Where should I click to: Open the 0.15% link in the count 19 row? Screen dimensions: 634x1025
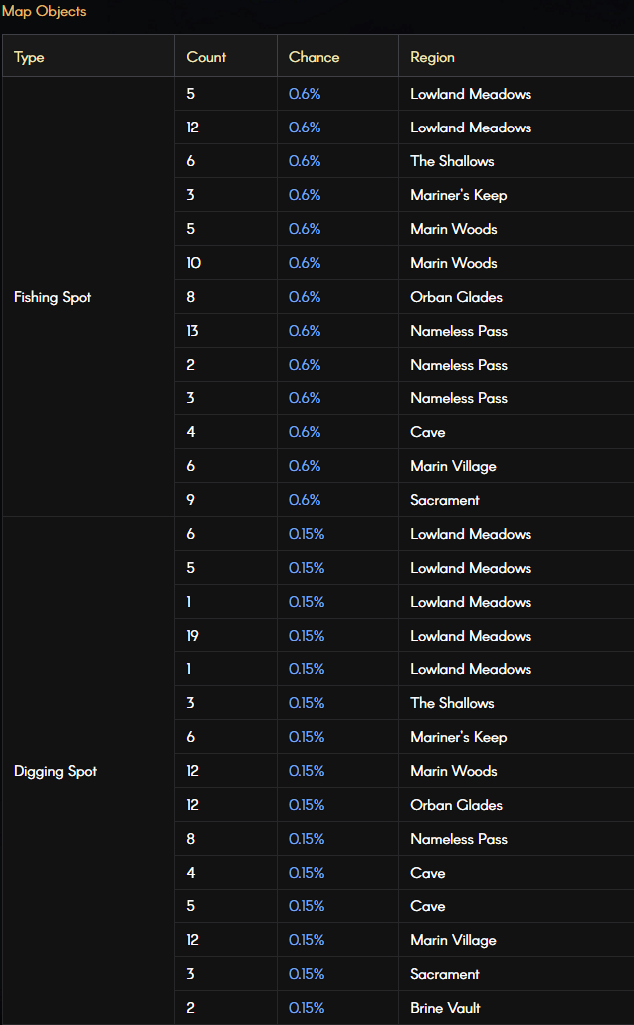pos(307,636)
